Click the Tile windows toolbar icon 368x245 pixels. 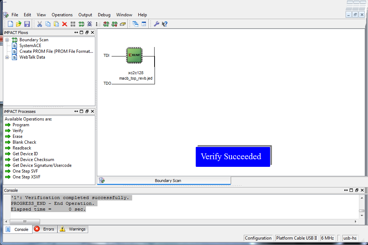pos(144,24)
